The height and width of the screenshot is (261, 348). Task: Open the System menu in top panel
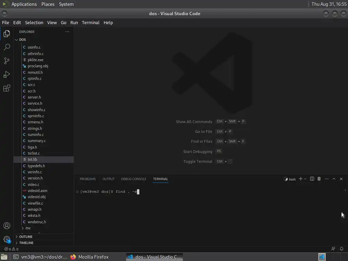coord(66,4)
